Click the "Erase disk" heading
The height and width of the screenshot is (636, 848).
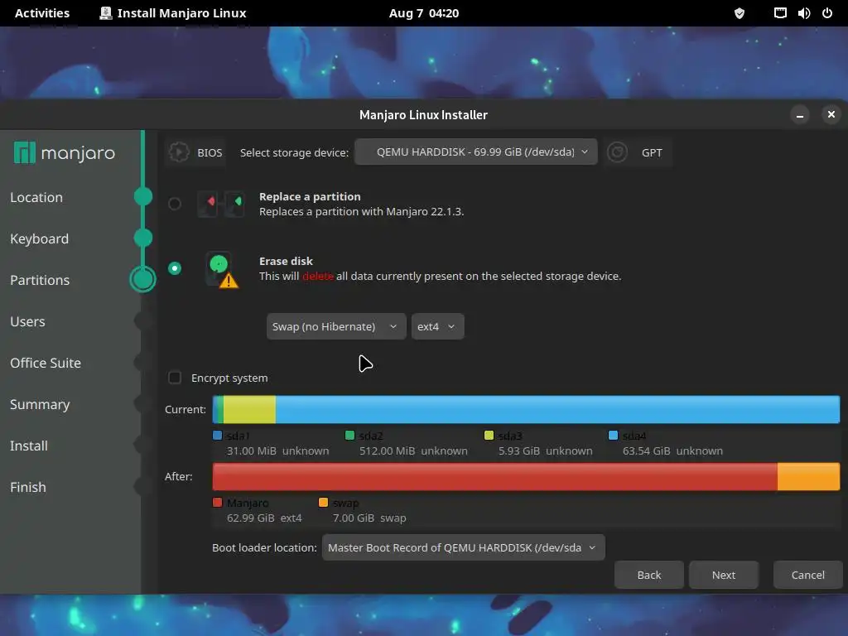tap(286, 261)
